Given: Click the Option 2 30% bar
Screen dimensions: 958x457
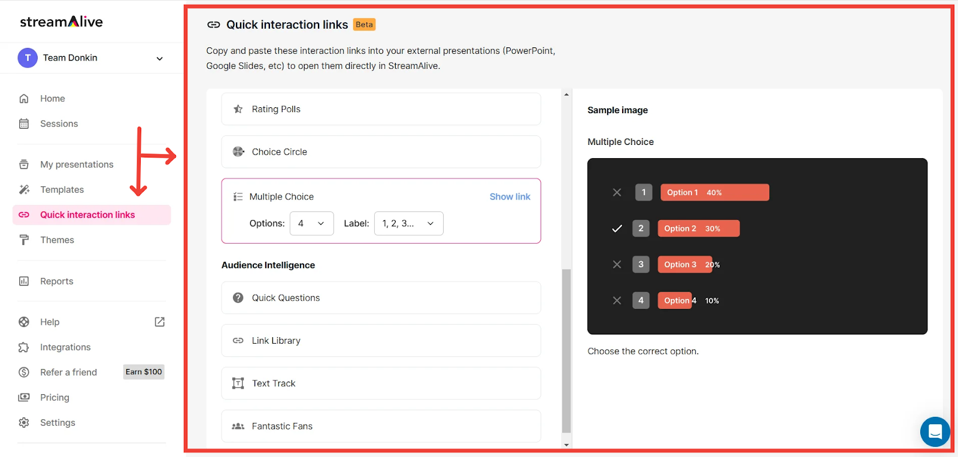Looking at the screenshot, I should 699,228.
